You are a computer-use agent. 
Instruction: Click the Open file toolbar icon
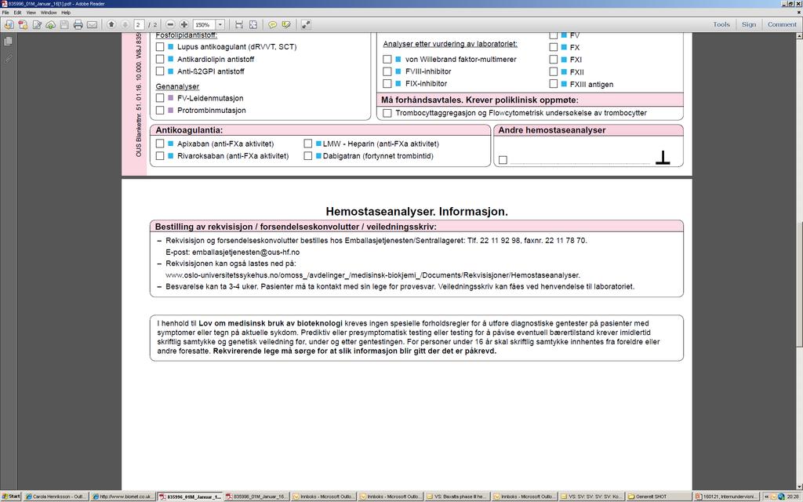pyautogui.click(x=9, y=24)
